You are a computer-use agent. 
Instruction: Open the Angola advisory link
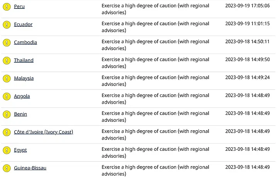pos(22,96)
